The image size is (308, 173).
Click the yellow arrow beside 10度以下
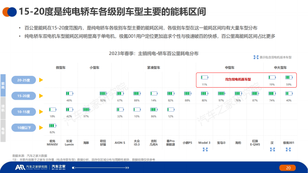tap(41, 127)
